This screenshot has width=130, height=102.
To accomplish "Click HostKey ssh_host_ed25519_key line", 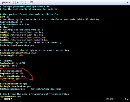I will 24,40.
